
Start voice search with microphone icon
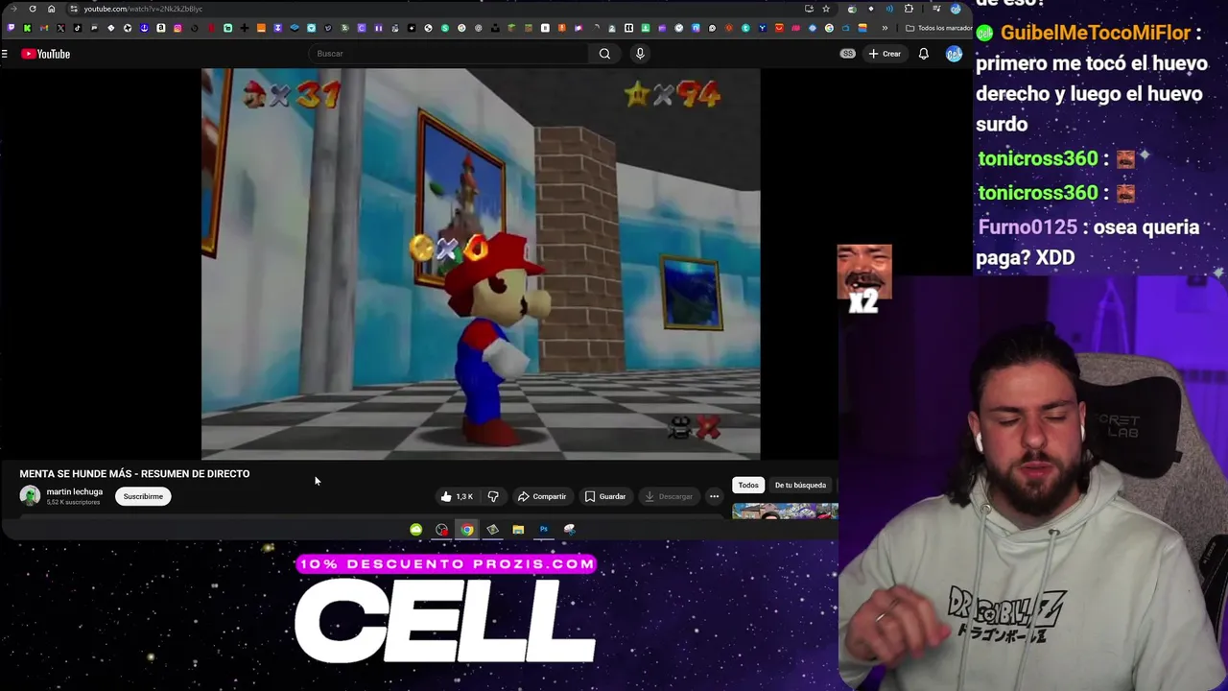coord(640,54)
